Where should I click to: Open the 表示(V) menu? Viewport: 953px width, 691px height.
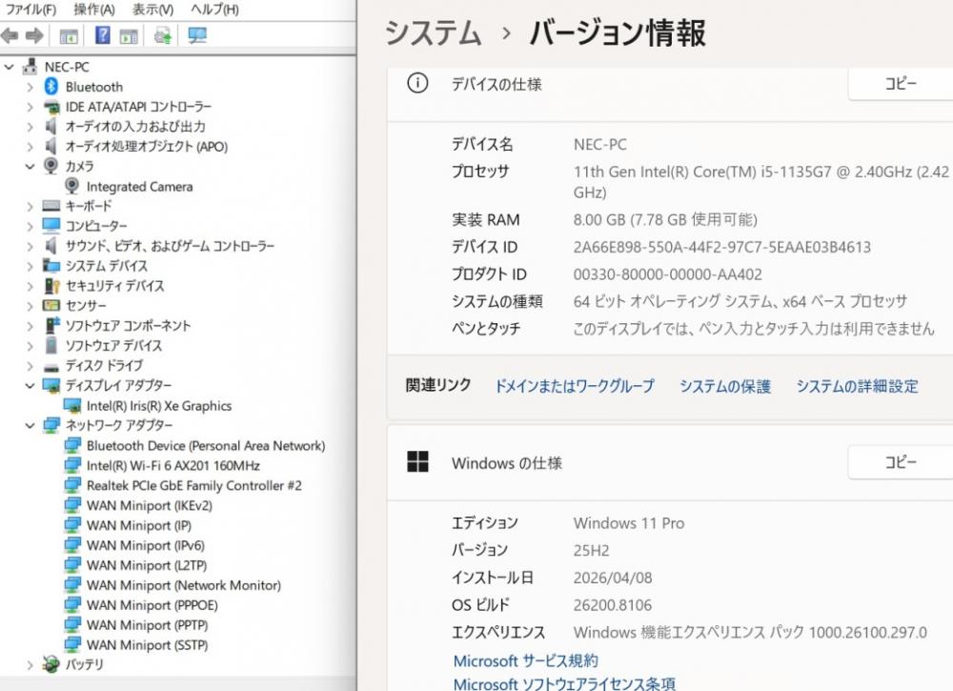152,10
